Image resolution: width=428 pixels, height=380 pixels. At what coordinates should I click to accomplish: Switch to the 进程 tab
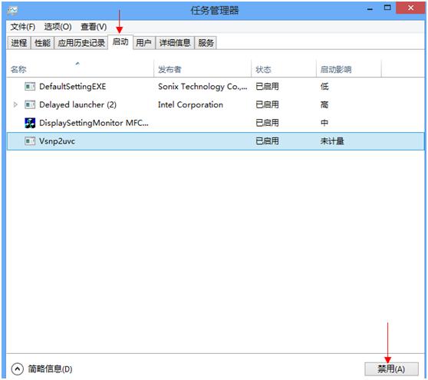(19, 43)
